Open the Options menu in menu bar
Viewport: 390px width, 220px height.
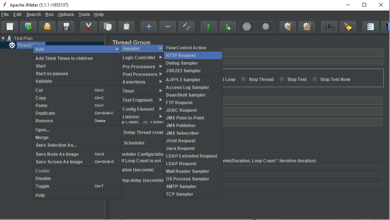(66, 15)
